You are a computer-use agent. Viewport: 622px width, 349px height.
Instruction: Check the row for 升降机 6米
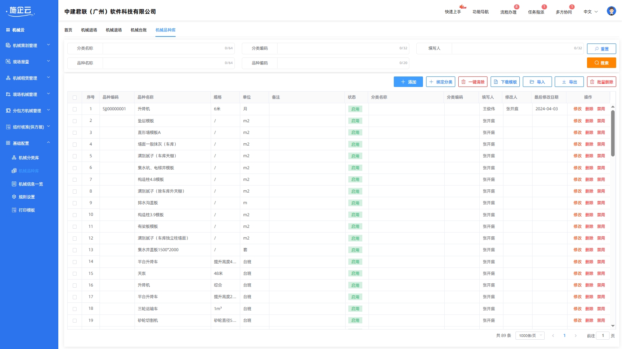tap(75, 109)
